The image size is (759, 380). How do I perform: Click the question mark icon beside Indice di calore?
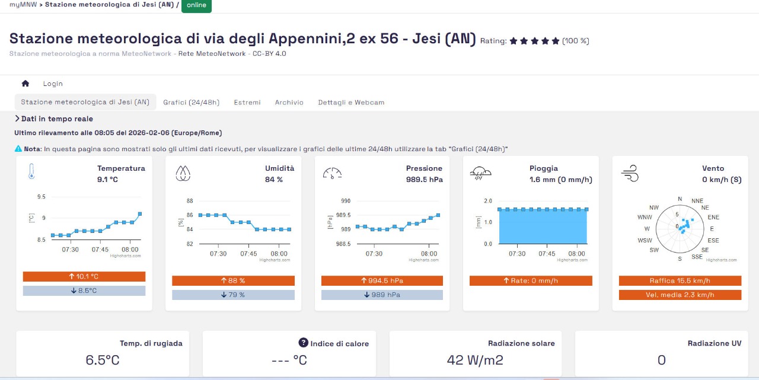click(x=303, y=343)
